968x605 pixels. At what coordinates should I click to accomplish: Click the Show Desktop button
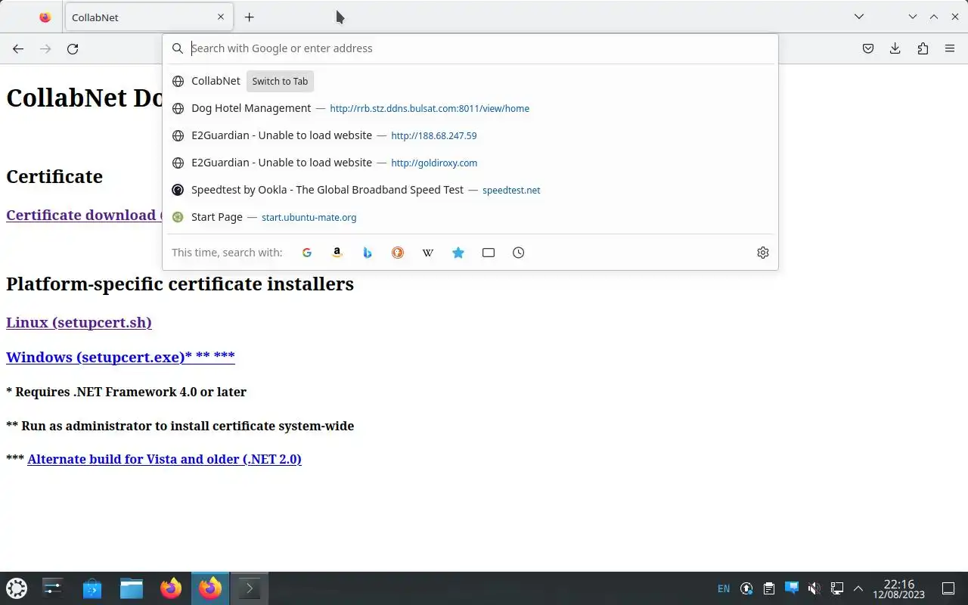point(948,588)
